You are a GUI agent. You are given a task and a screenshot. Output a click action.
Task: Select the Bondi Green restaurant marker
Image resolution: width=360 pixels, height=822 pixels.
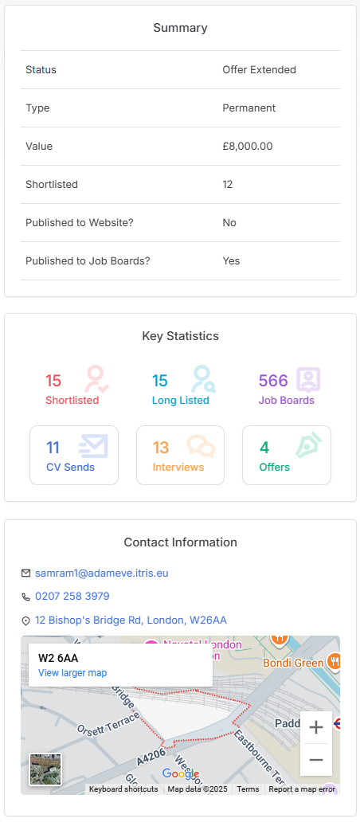click(x=334, y=660)
